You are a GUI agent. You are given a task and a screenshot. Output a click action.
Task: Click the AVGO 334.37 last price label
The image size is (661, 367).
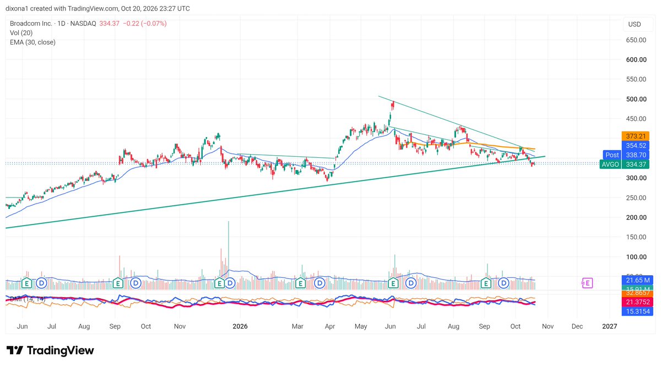coord(625,164)
